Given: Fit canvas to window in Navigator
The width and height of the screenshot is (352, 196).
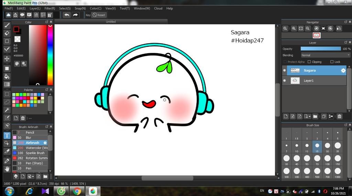Looking at the screenshot, I should [301, 28].
